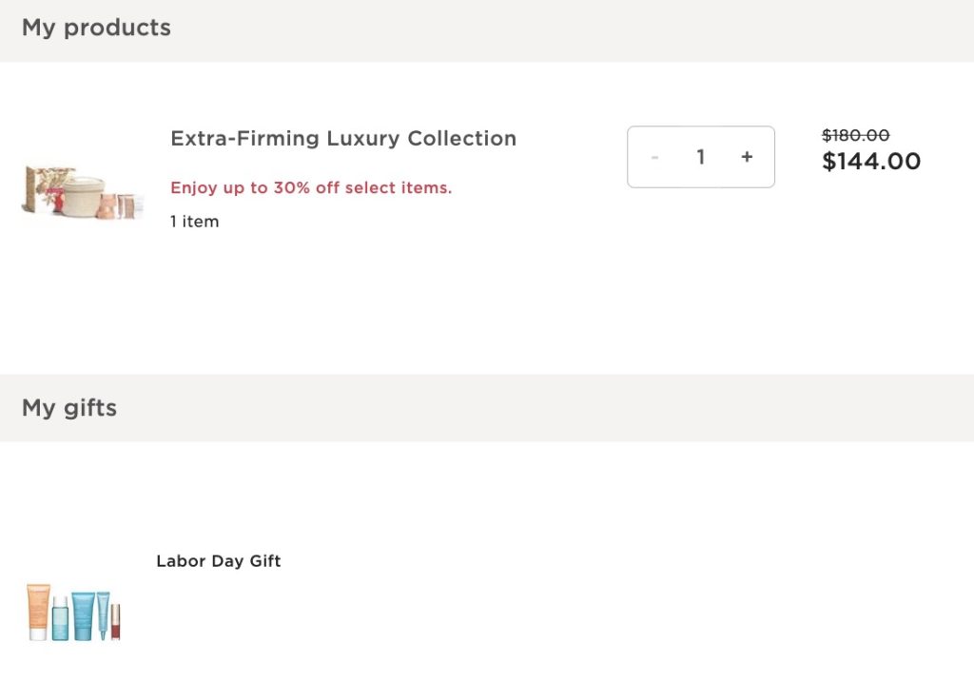Click the crossed-out $180.00 original price
974x681 pixels.
point(855,136)
